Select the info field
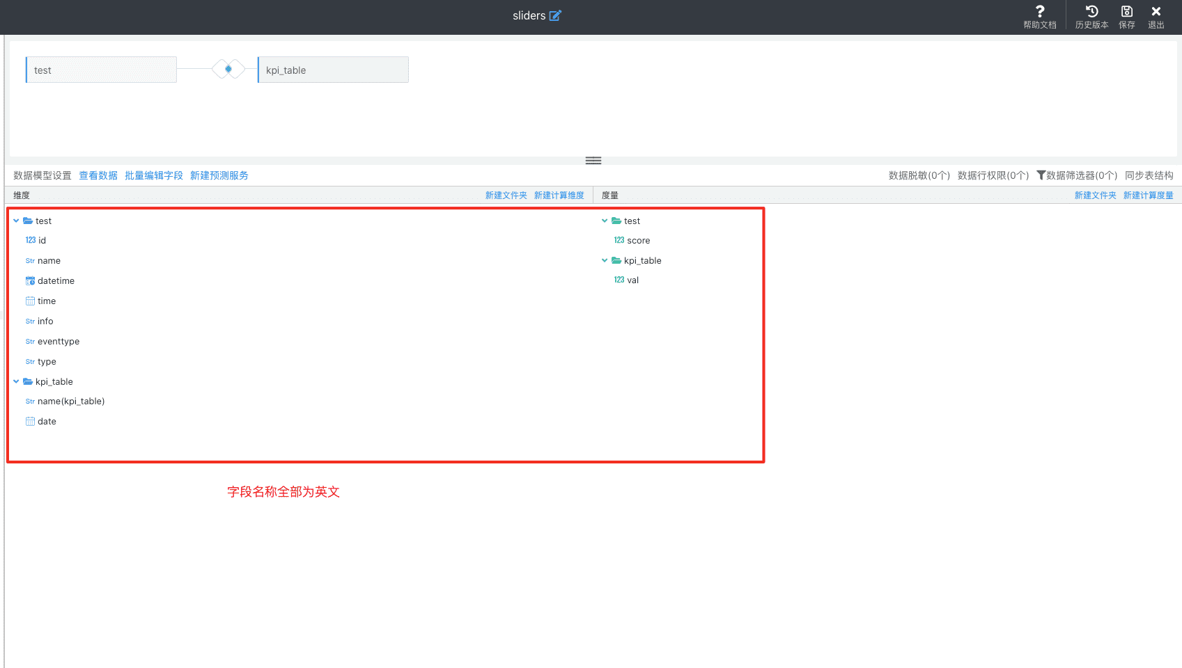 coord(45,321)
